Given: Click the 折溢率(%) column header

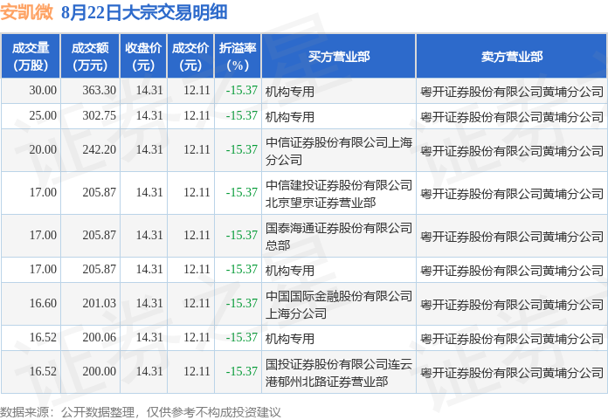Looking at the screenshot, I should click(x=238, y=56).
